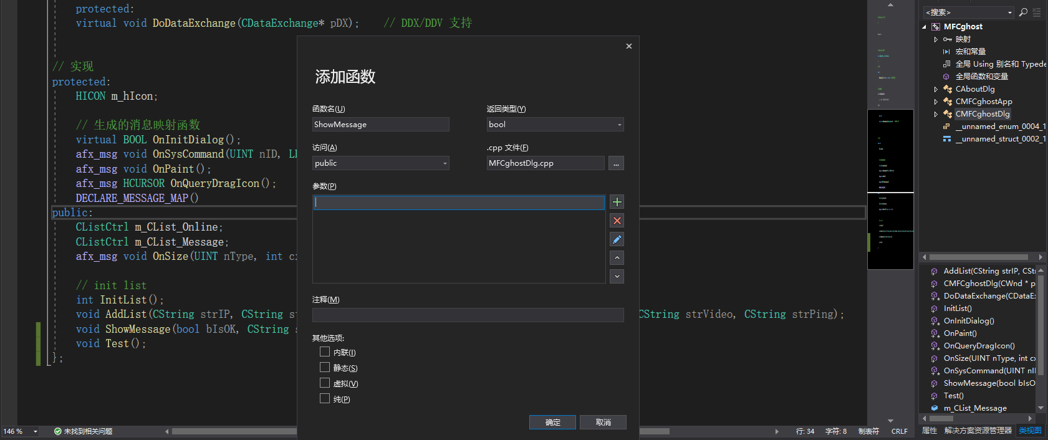
Task: Select OnSysCommand(UINT in the members list
Action: [989, 371]
